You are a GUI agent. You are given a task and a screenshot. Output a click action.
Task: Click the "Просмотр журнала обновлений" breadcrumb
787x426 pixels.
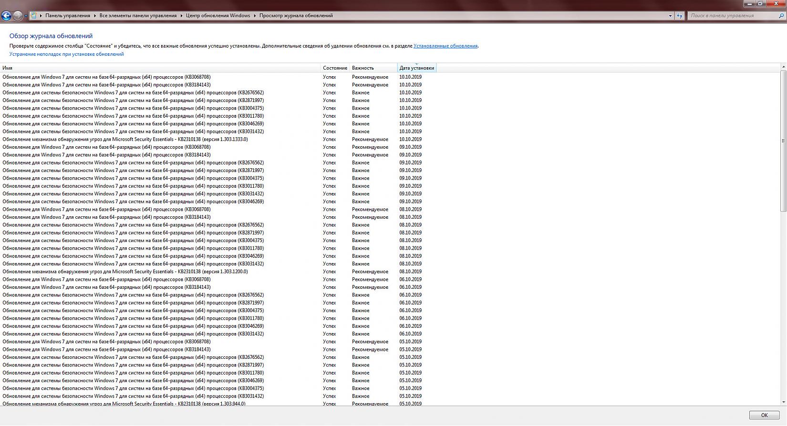click(296, 16)
